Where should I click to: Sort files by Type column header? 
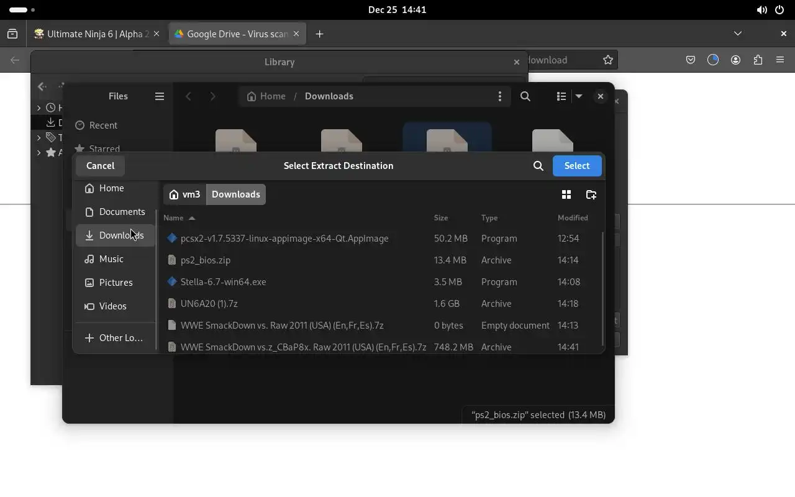[489, 218]
